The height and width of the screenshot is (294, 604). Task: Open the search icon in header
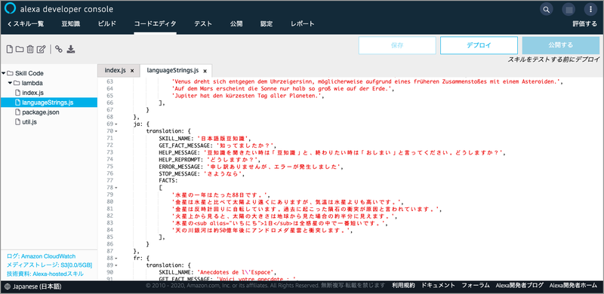click(546, 9)
